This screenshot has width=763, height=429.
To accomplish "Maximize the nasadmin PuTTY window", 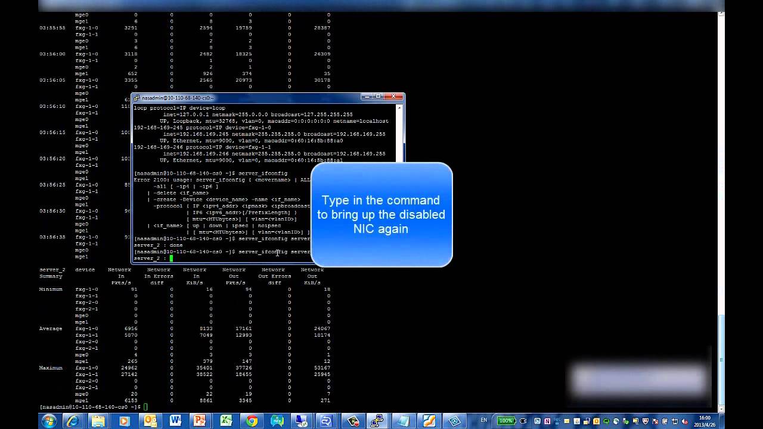I will pyautogui.click(x=379, y=97).
